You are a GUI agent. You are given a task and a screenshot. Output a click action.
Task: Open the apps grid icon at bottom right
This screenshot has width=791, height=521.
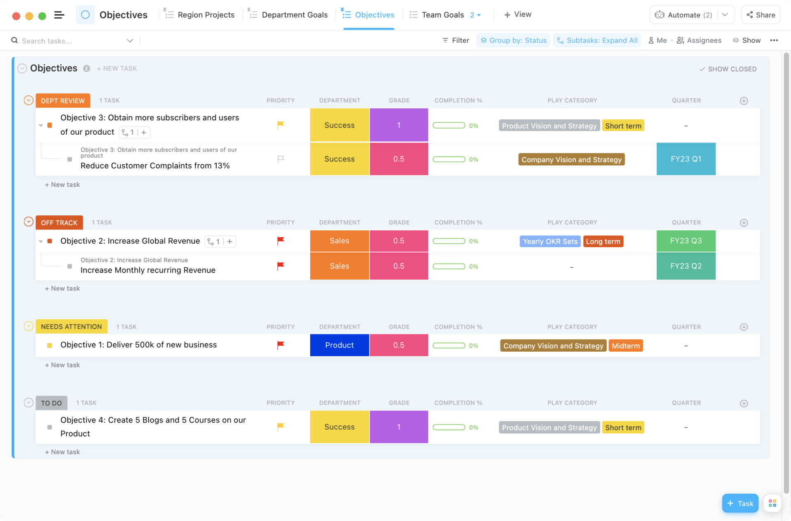(x=772, y=503)
